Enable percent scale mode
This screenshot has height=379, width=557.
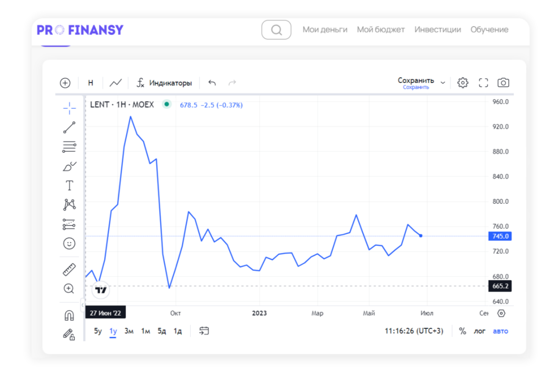pos(462,331)
